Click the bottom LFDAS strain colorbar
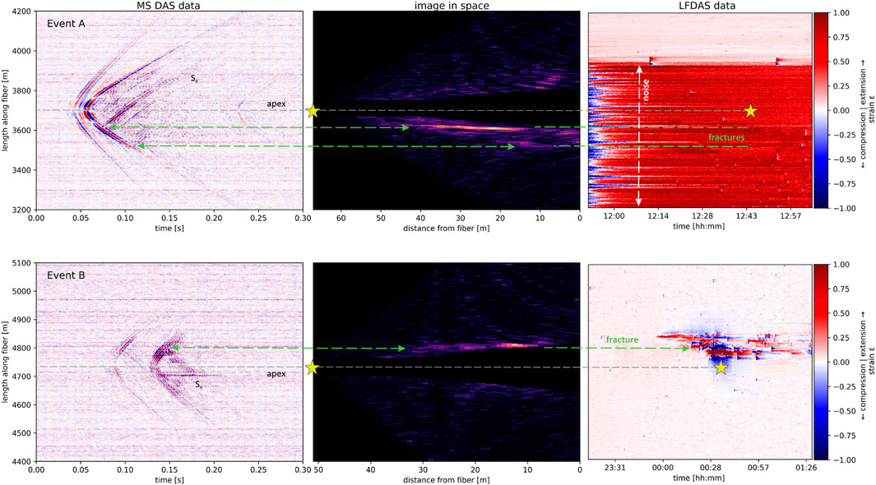876x485 pixels. point(822,363)
